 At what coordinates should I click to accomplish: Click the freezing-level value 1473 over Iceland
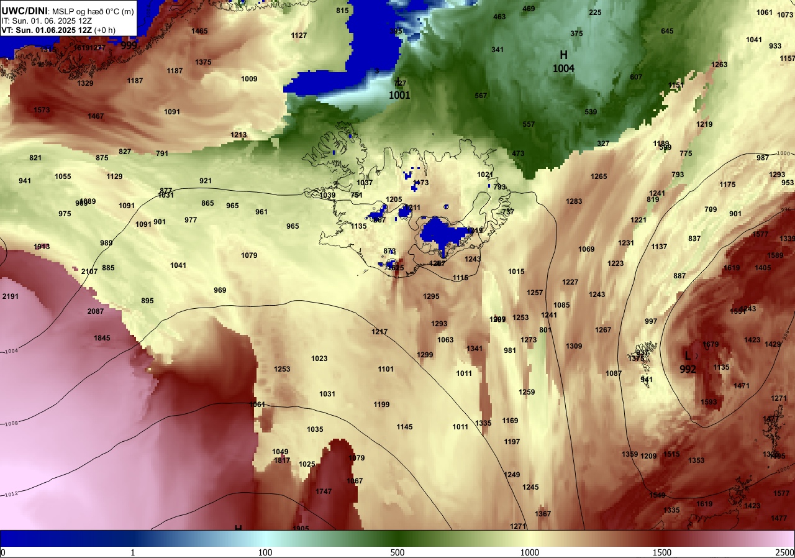point(420,183)
